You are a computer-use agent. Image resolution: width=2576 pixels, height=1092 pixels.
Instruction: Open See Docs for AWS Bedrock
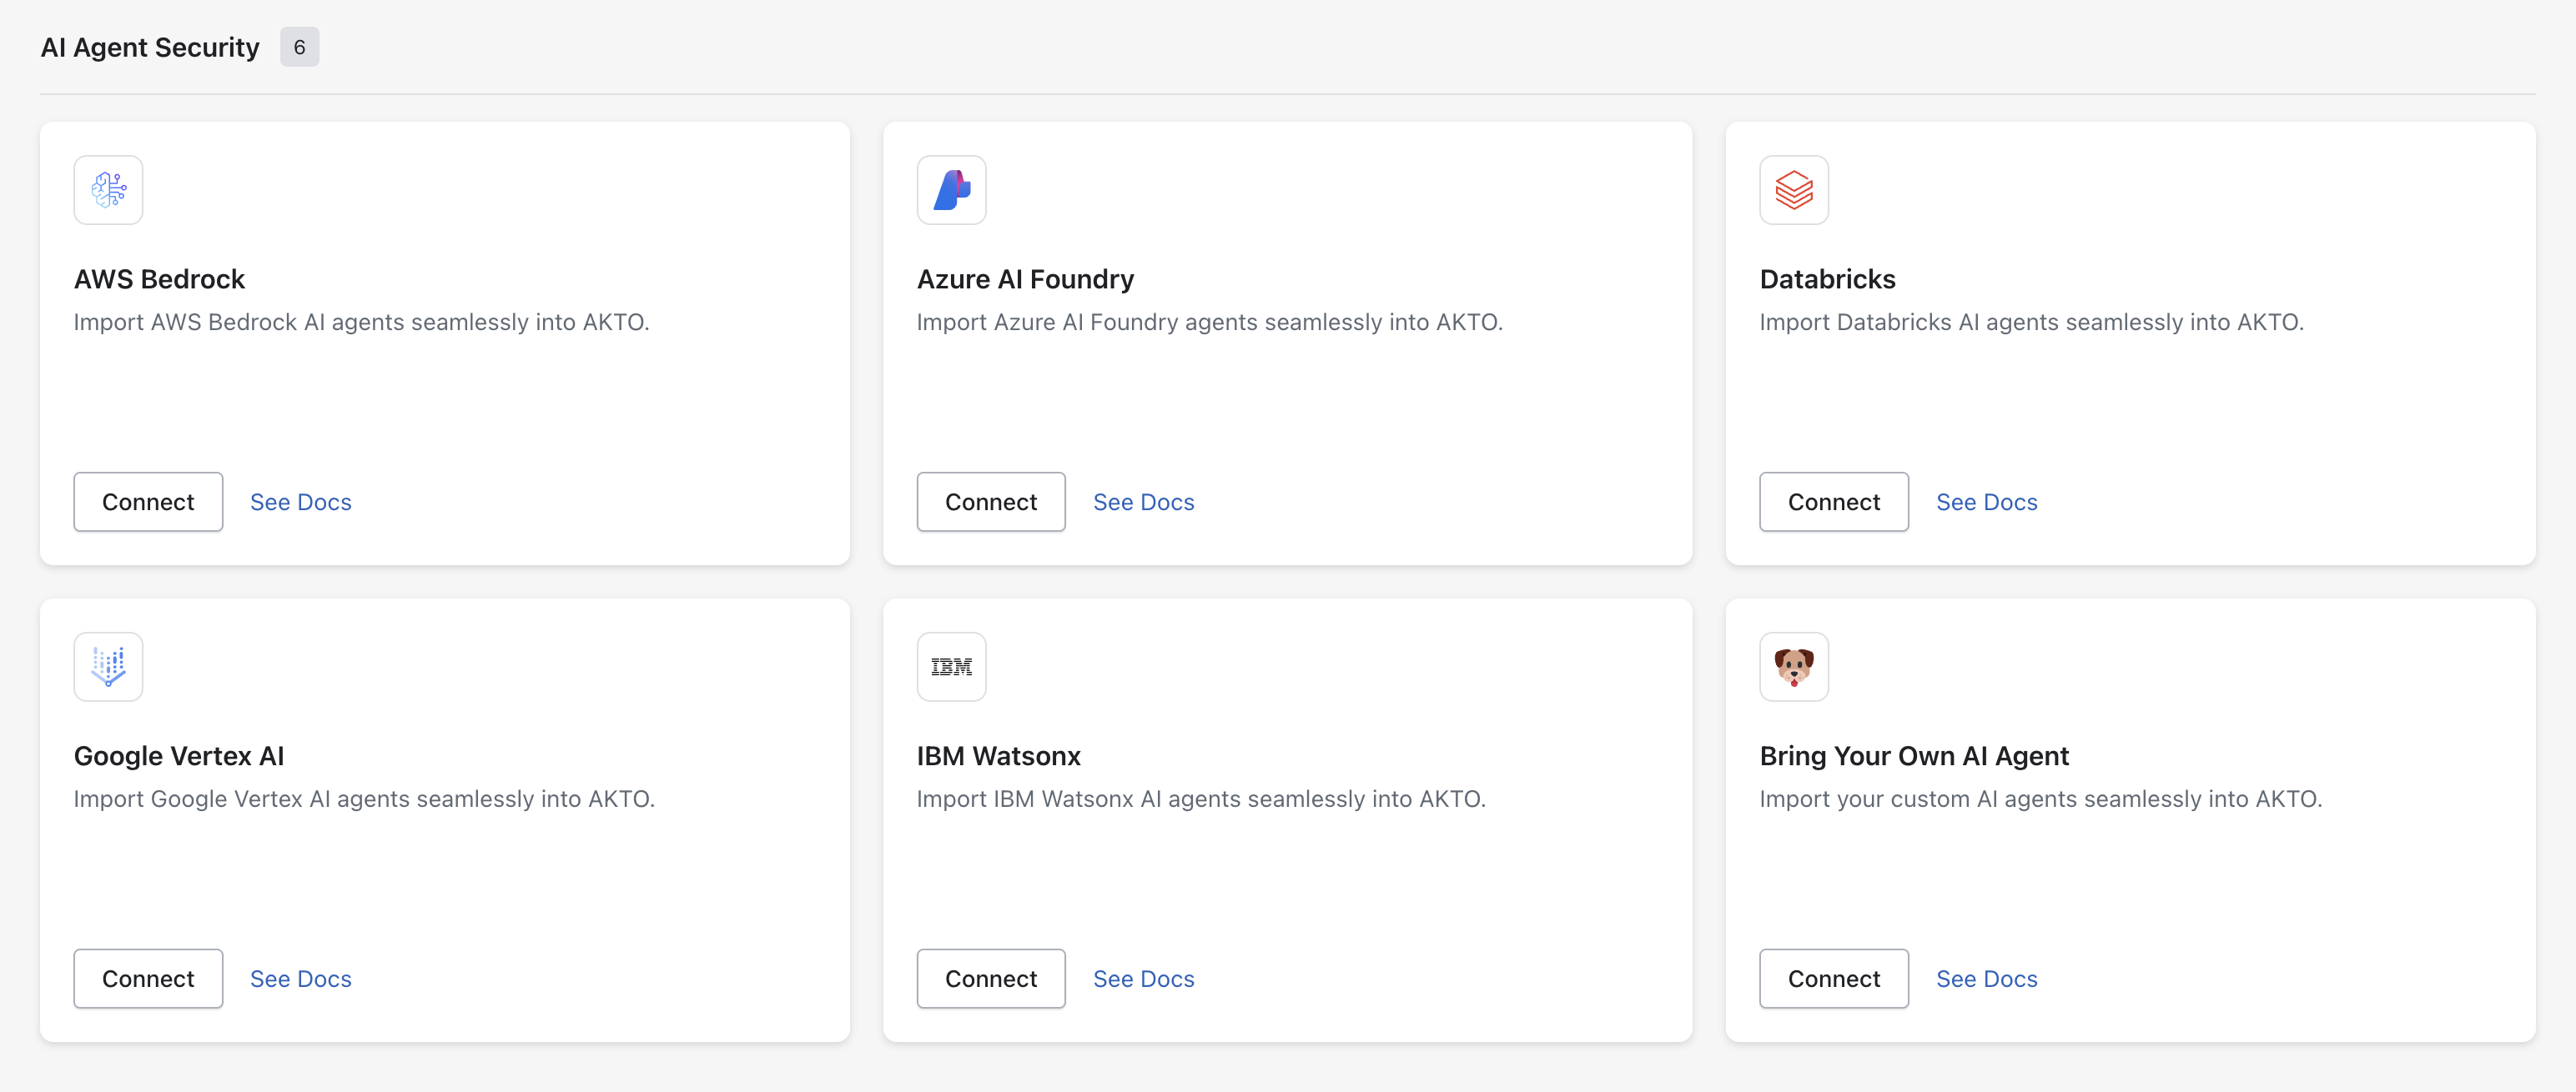pyautogui.click(x=300, y=502)
